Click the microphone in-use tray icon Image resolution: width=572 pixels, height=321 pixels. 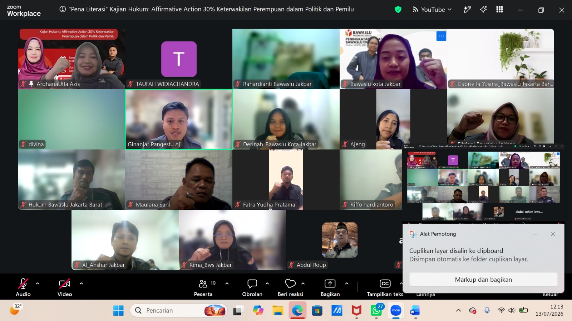pyautogui.click(x=487, y=310)
